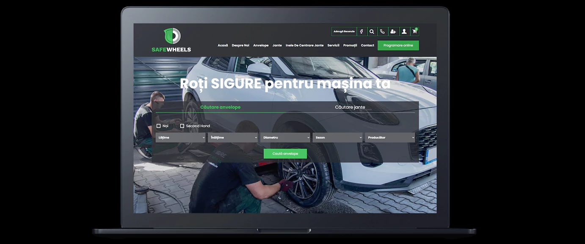Click the SafeWheels logo

point(171,40)
